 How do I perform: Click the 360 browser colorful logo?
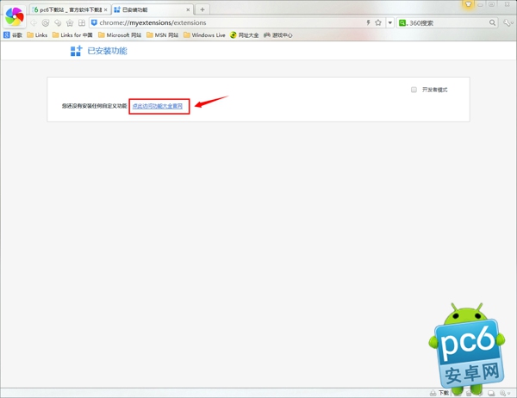[x=16, y=16]
